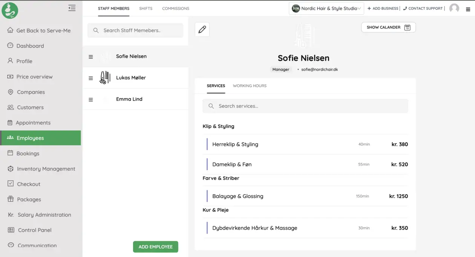Image resolution: width=475 pixels, height=257 pixels.
Task: Click the drag handle beside Emma Lind
Action: point(90,100)
